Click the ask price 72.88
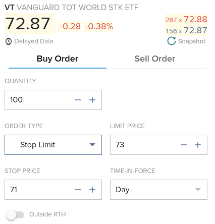 [x=195, y=19]
